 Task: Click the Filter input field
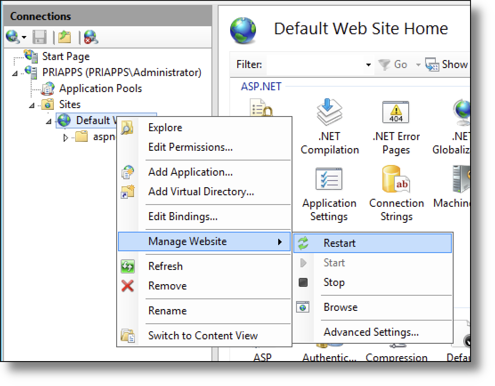[316, 64]
